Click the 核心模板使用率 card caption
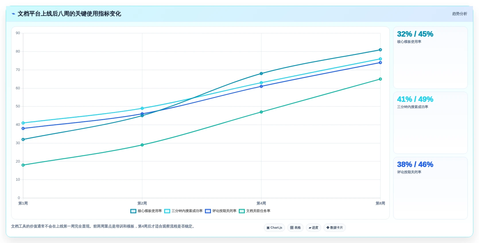 coord(409,42)
